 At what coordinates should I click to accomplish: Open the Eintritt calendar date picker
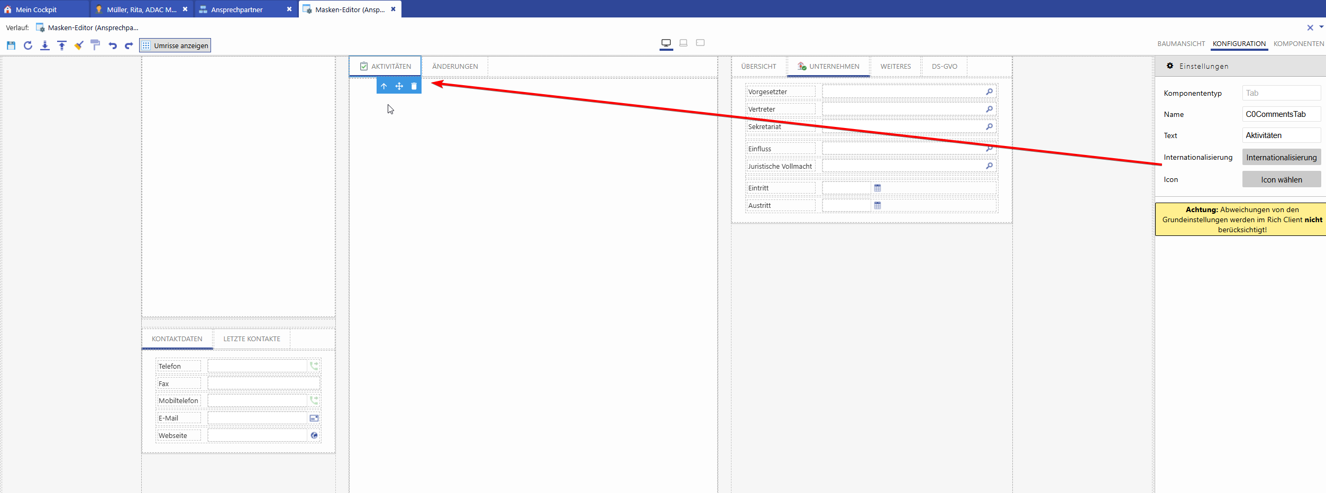(x=877, y=188)
